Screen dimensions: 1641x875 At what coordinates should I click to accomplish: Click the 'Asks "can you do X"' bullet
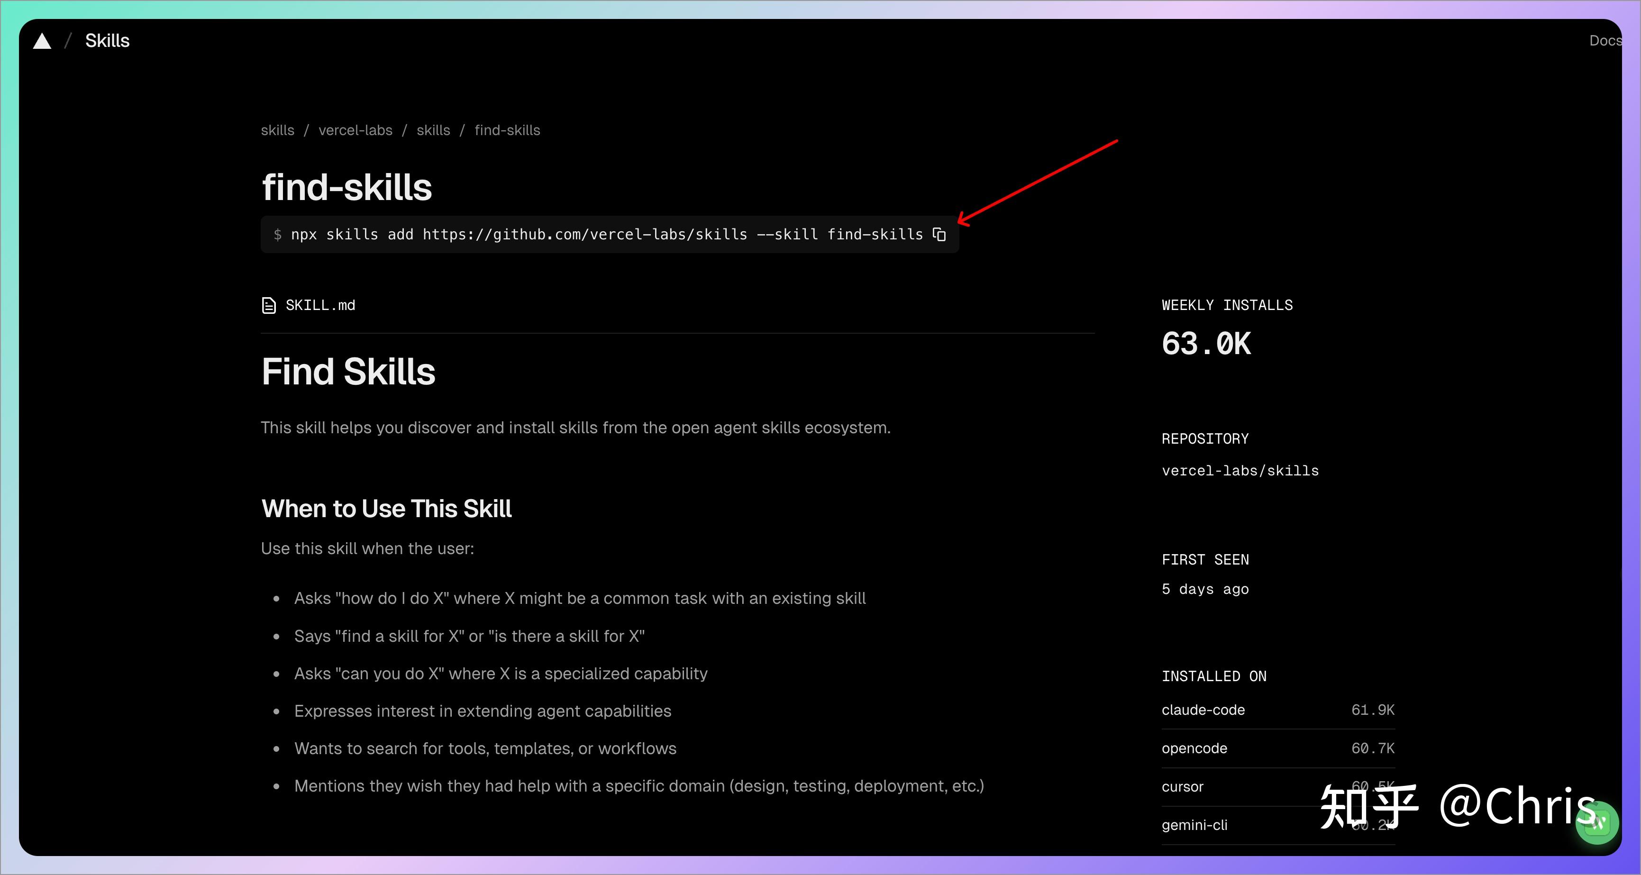(x=501, y=673)
